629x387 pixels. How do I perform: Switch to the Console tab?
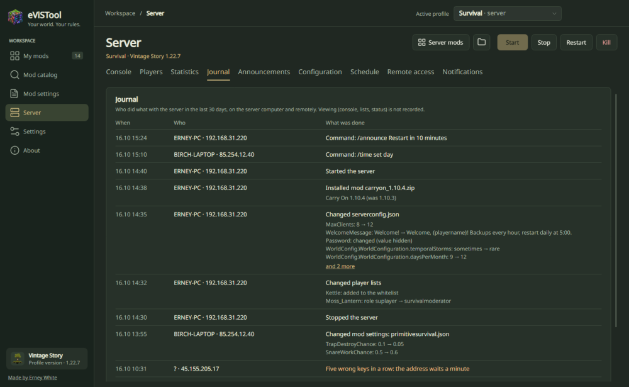118,72
